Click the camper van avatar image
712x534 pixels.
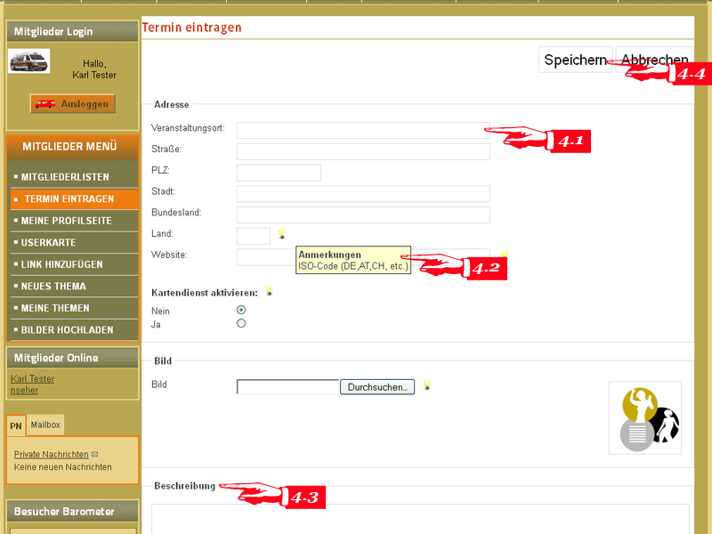29,61
